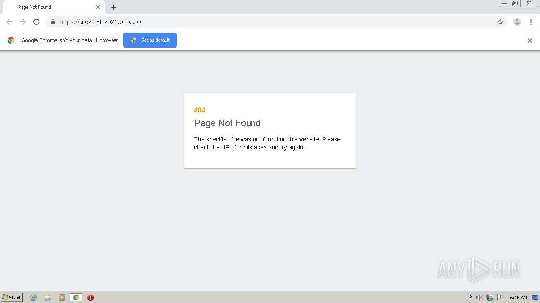This screenshot has height=303, width=540.
Task: Click the system clock 6:15 AM
Action: click(x=518, y=298)
